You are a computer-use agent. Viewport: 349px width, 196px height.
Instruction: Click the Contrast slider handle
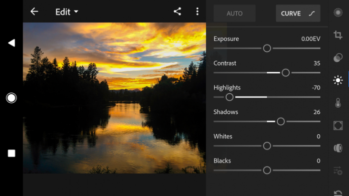click(285, 73)
